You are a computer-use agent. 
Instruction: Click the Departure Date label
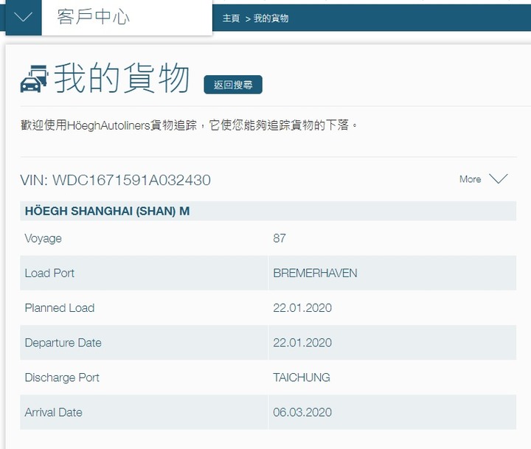(63, 343)
